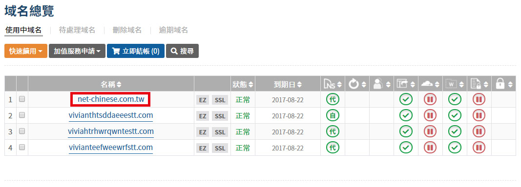Click the 自 self-managed DNS icon in row 2
Image resolution: width=521 pixels, height=187 pixels.
click(x=333, y=115)
